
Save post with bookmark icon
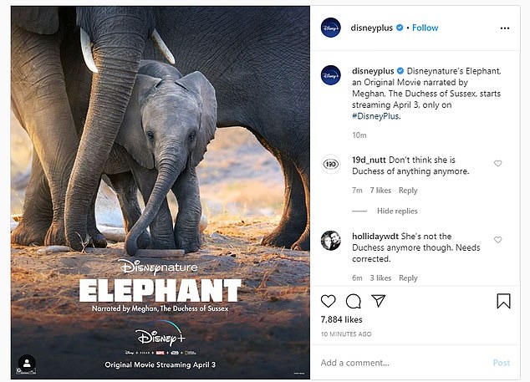(x=503, y=301)
